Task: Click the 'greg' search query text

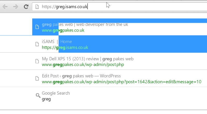Action: click(x=46, y=99)
